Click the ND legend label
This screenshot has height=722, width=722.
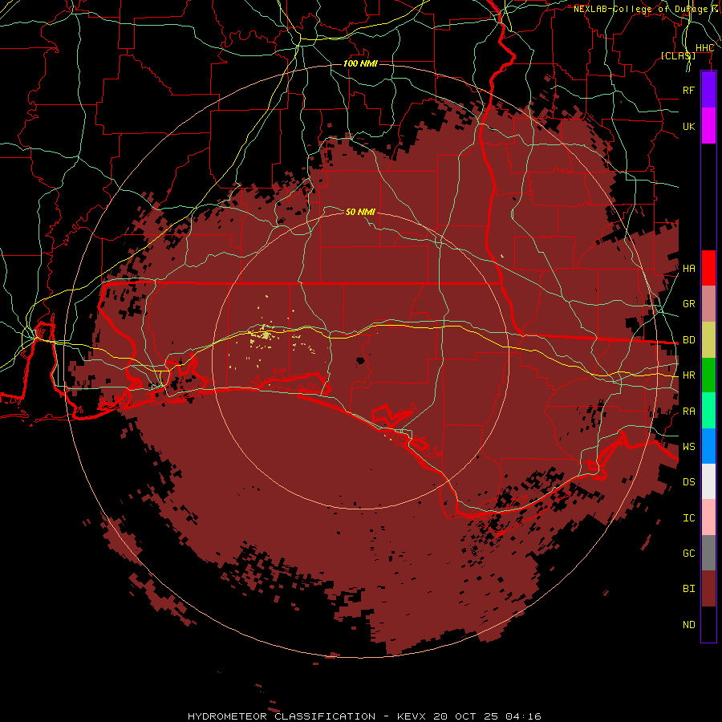coord(688,625)
